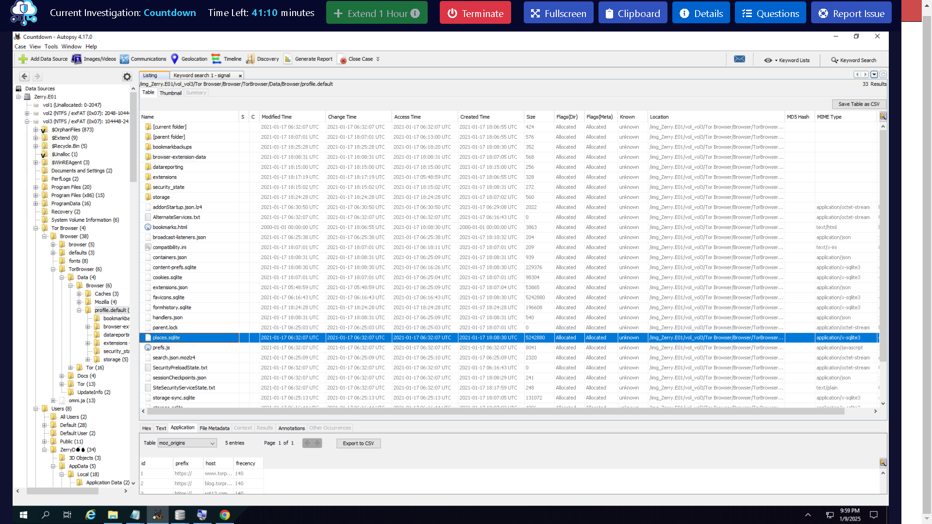The width and height of the screenshot is (932, 524).
Task: Select the cookies.sqlite file row
Action: (509, 278)
